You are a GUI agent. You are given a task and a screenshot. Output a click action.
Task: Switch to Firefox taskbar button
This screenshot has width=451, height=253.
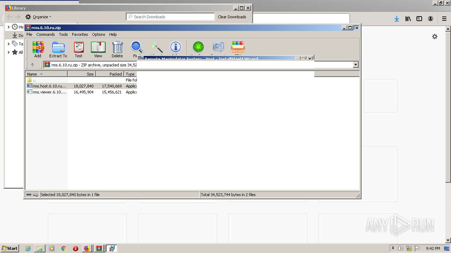(87, 248)
